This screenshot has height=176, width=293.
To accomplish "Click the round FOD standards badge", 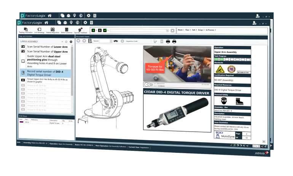I will [231, 69].
